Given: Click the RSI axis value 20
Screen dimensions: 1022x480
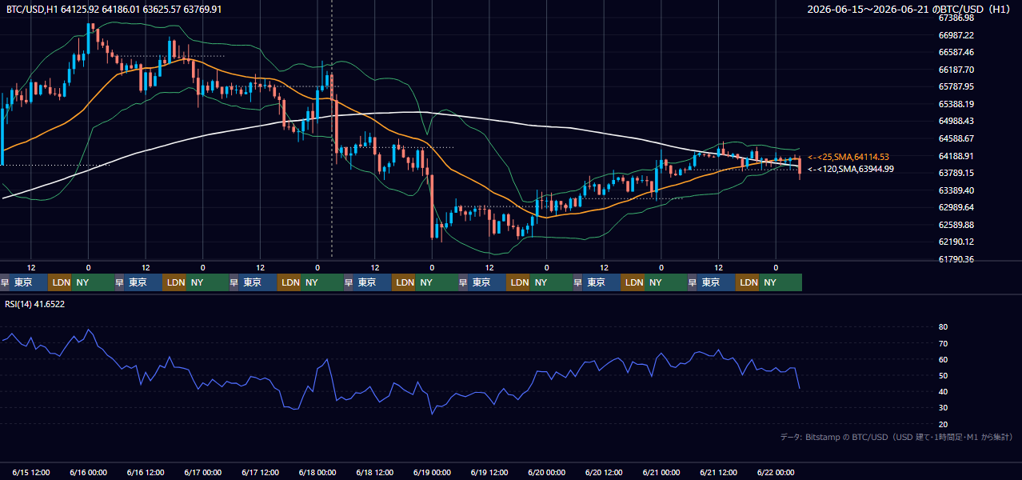Looking at the screenshot, I should (x=944, y=424).
